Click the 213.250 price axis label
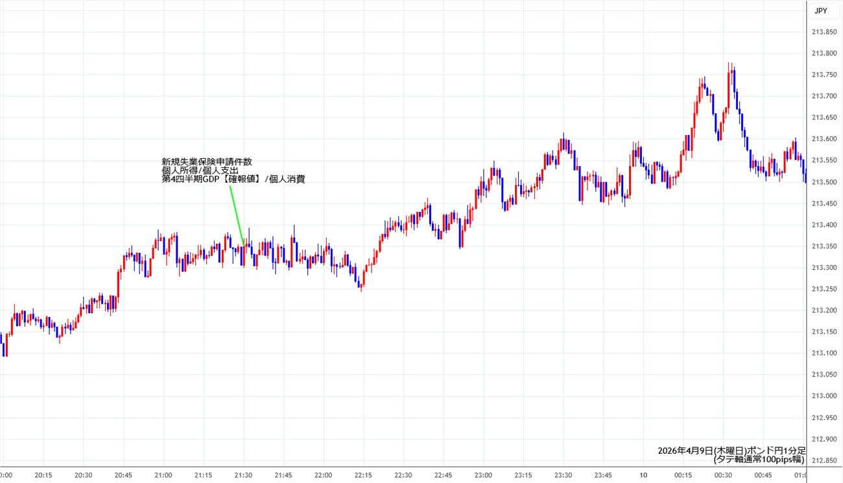 [x=824, y=289]
